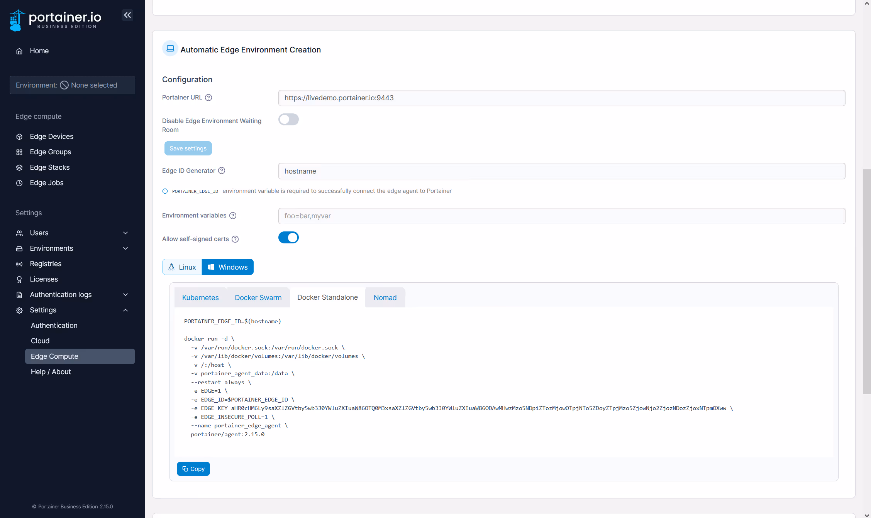Click the Edge Devices cube icon

click(19, 137)
